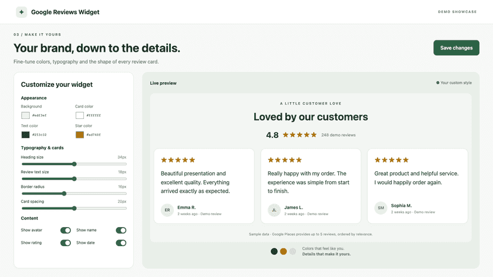Save changes with the green button

(x=456, y=48)
